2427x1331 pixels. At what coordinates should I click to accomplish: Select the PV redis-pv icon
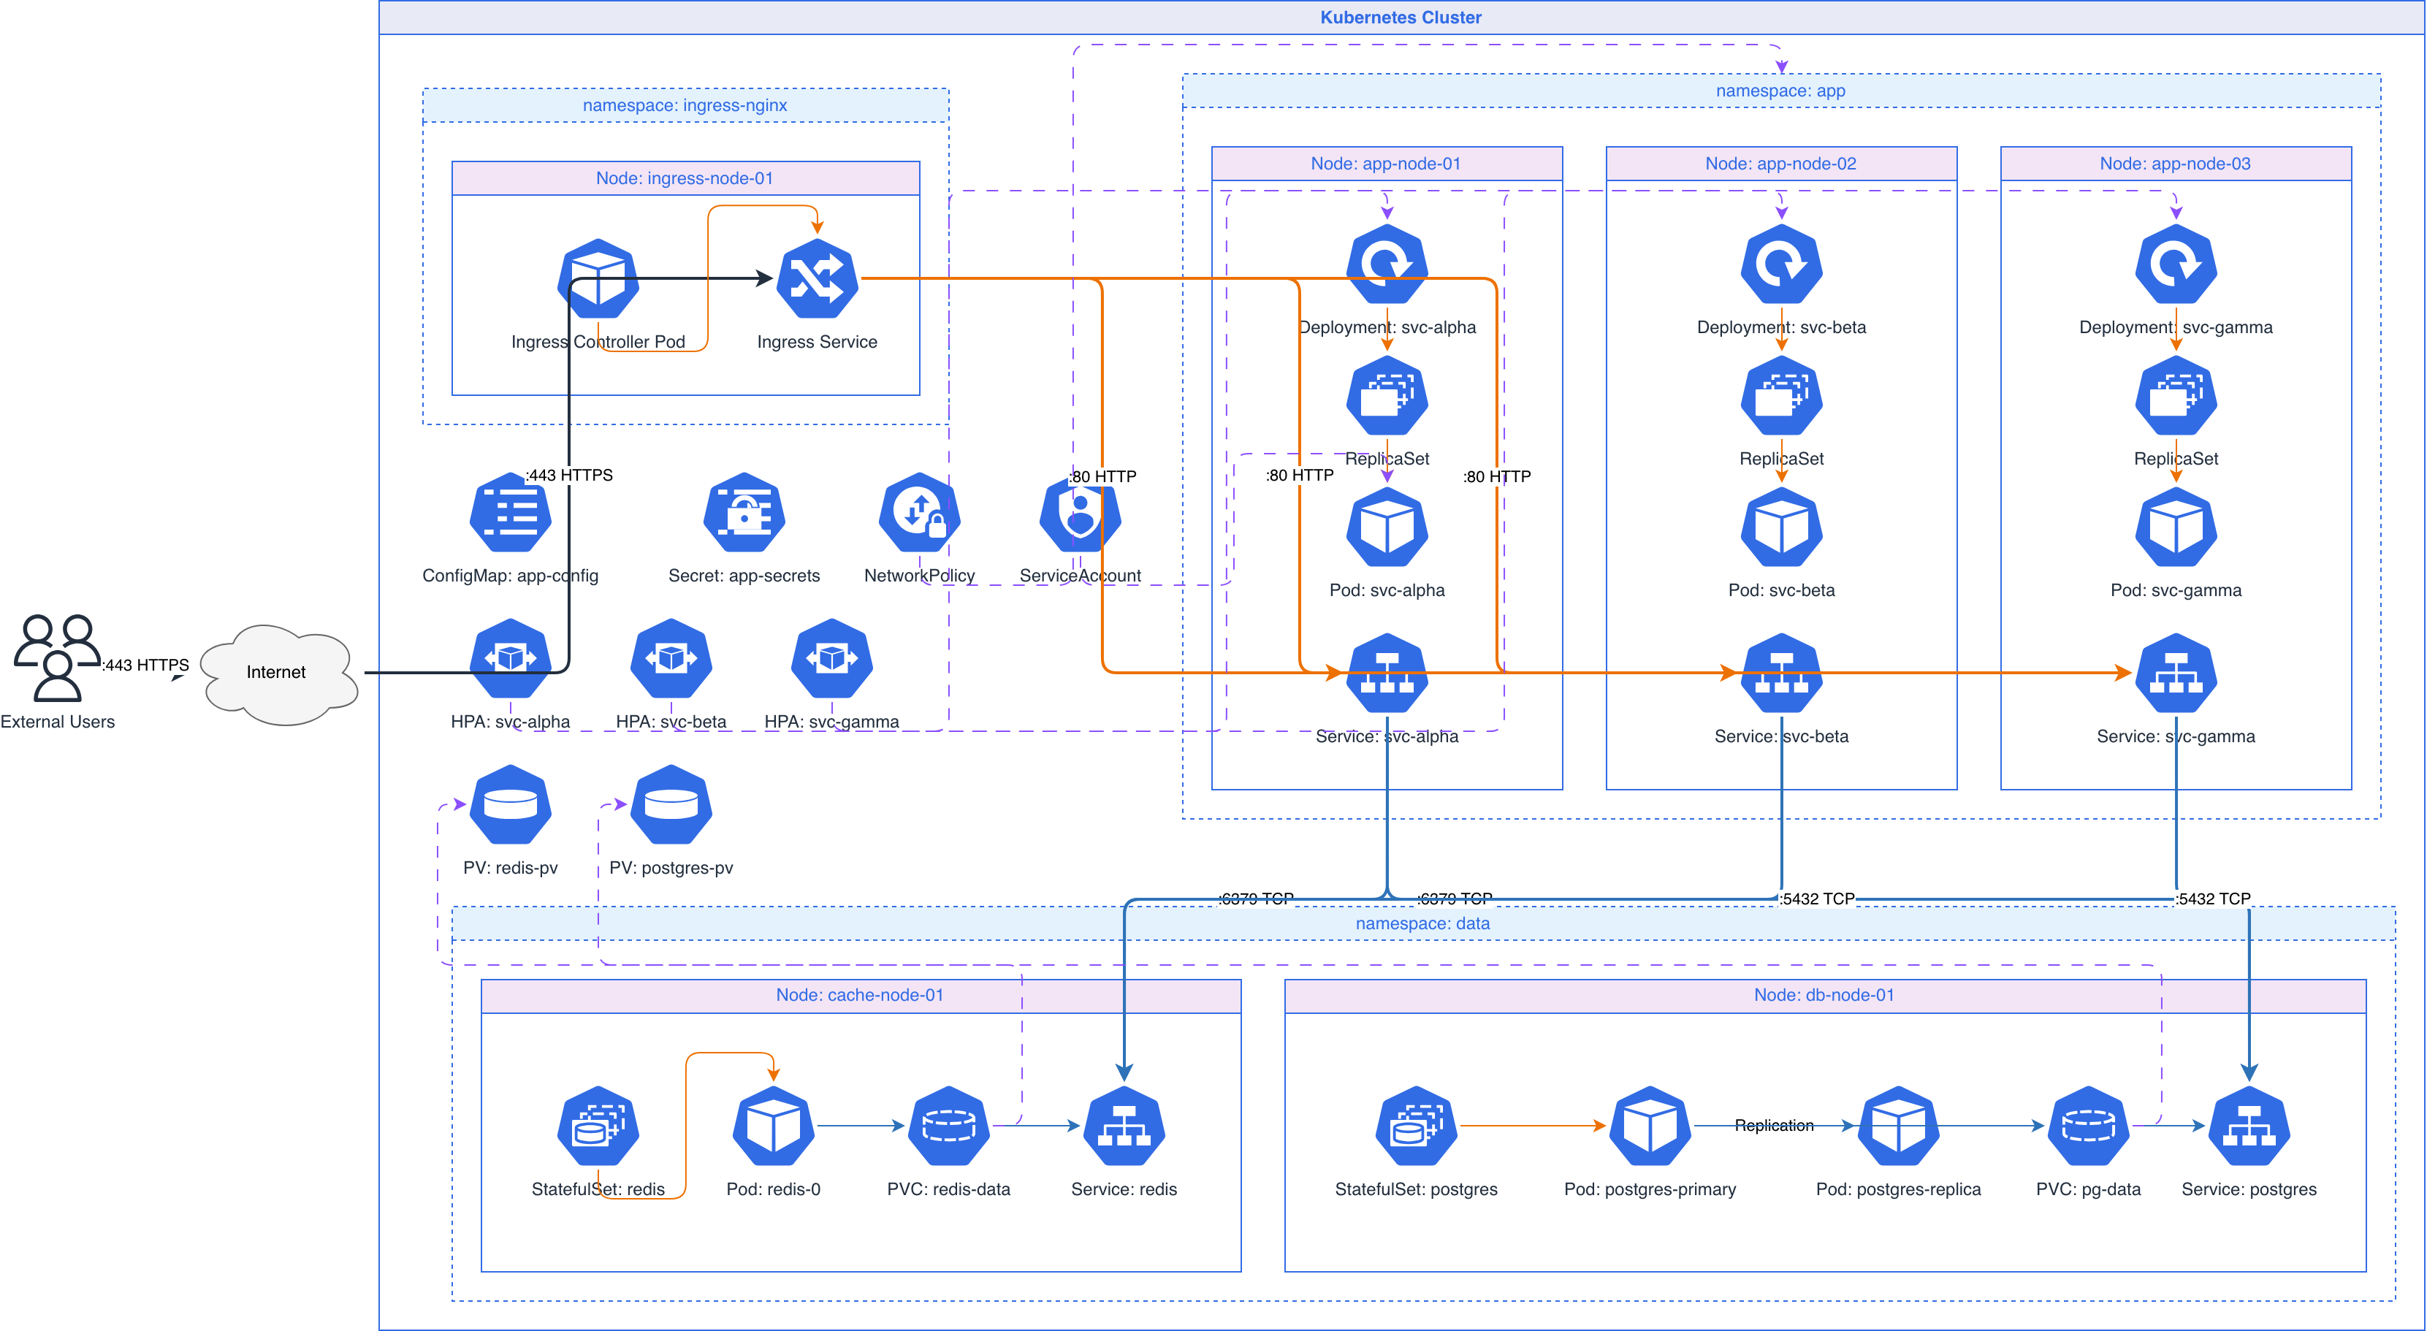tap(511, 804)
